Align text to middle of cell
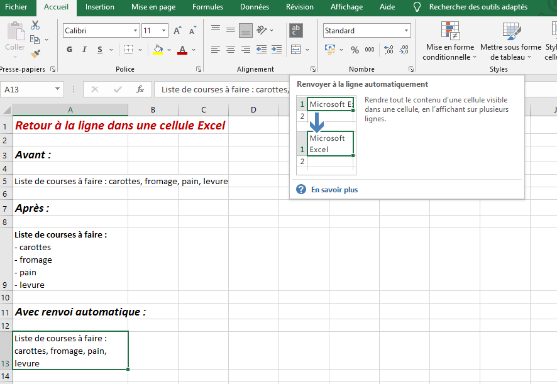The width and height of the screenshot is (557, 384). tap(231, 31)
